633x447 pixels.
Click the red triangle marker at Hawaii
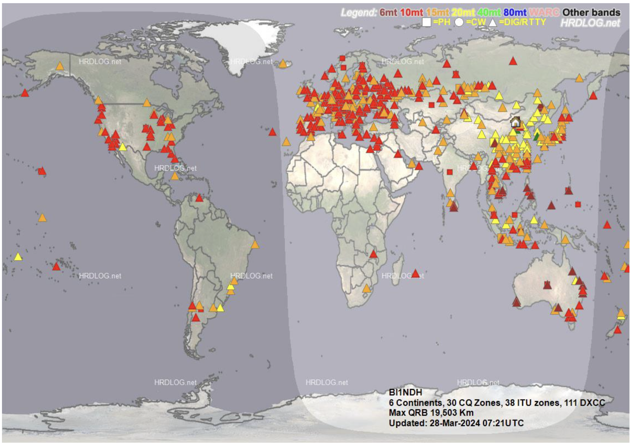(x=42, y=171)
